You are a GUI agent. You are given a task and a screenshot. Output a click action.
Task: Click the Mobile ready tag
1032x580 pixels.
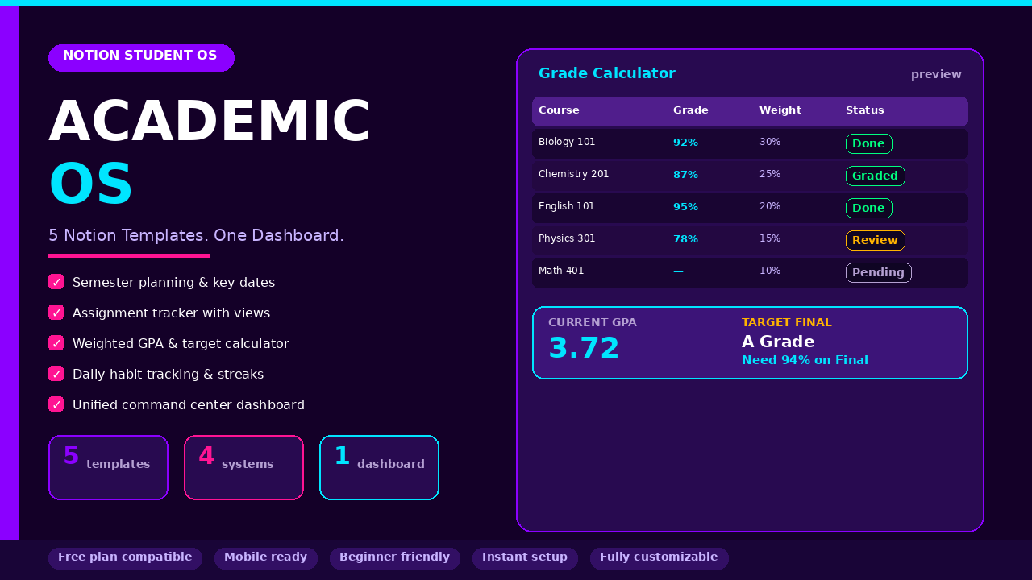tap(266, 558)
